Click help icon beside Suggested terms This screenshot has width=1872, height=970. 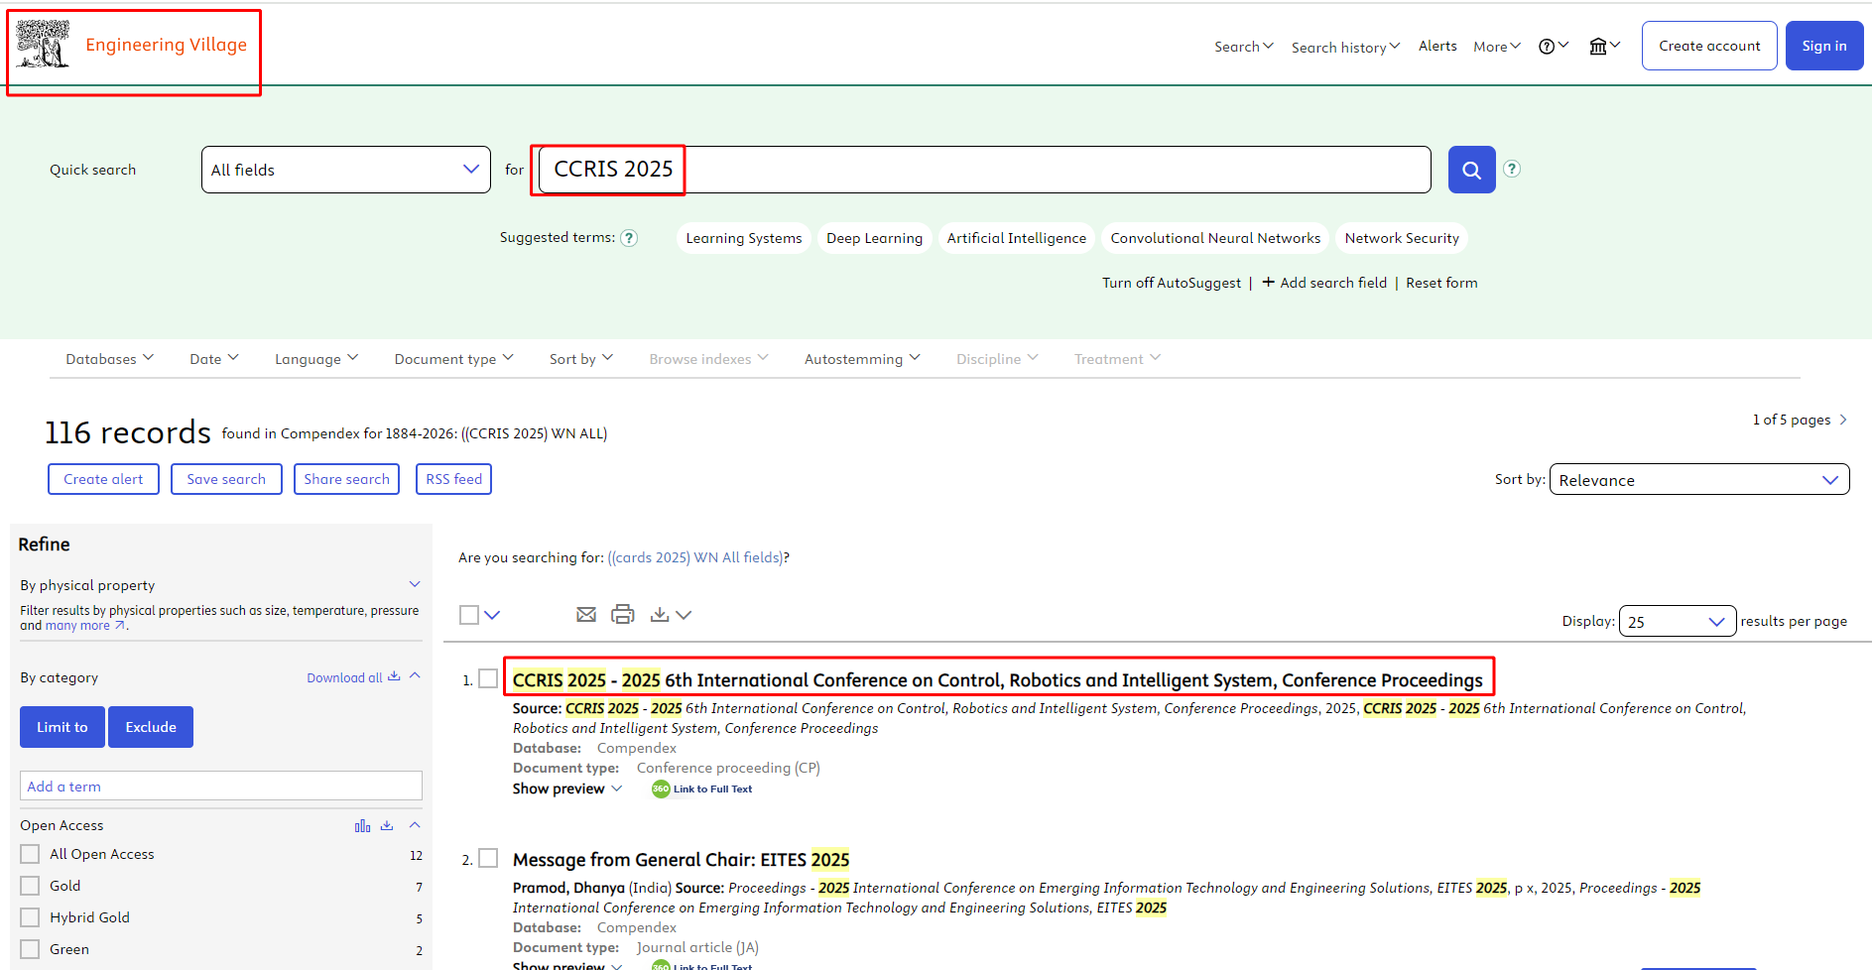[629, 238]
